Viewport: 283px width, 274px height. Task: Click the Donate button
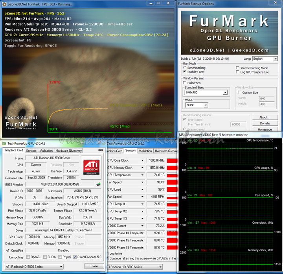pos(265,123)
